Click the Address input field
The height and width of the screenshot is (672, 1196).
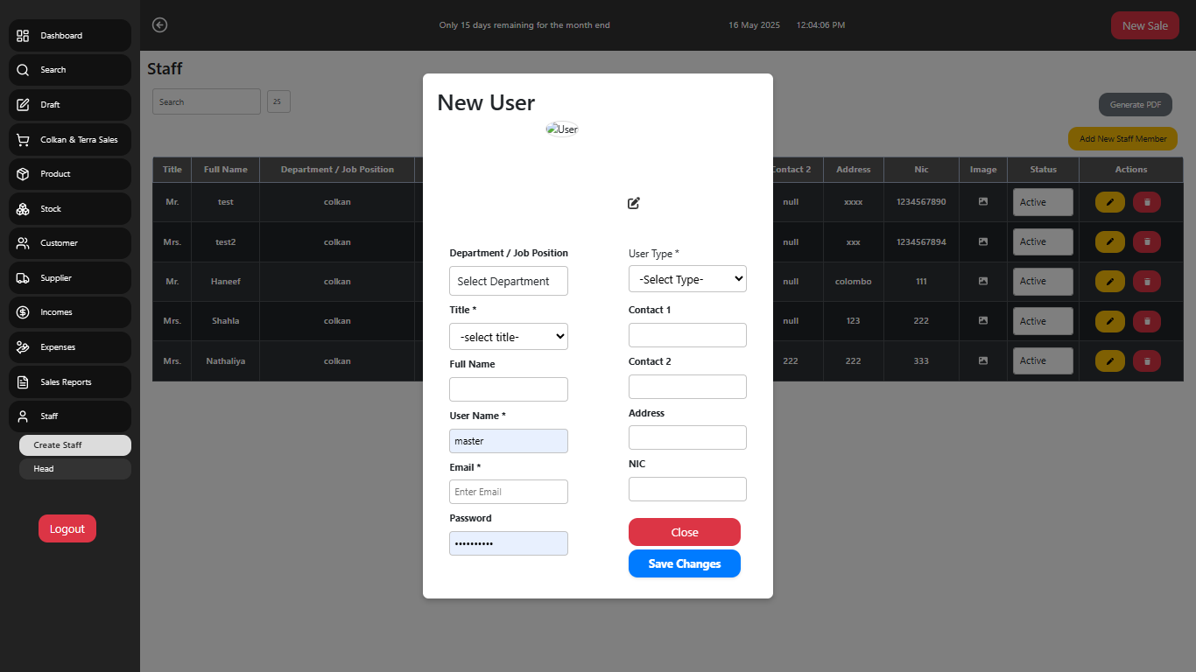(688, 437)
